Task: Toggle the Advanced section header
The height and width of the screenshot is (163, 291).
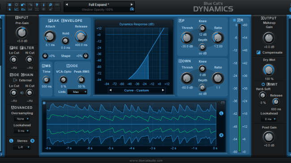Action: point(22,108)
